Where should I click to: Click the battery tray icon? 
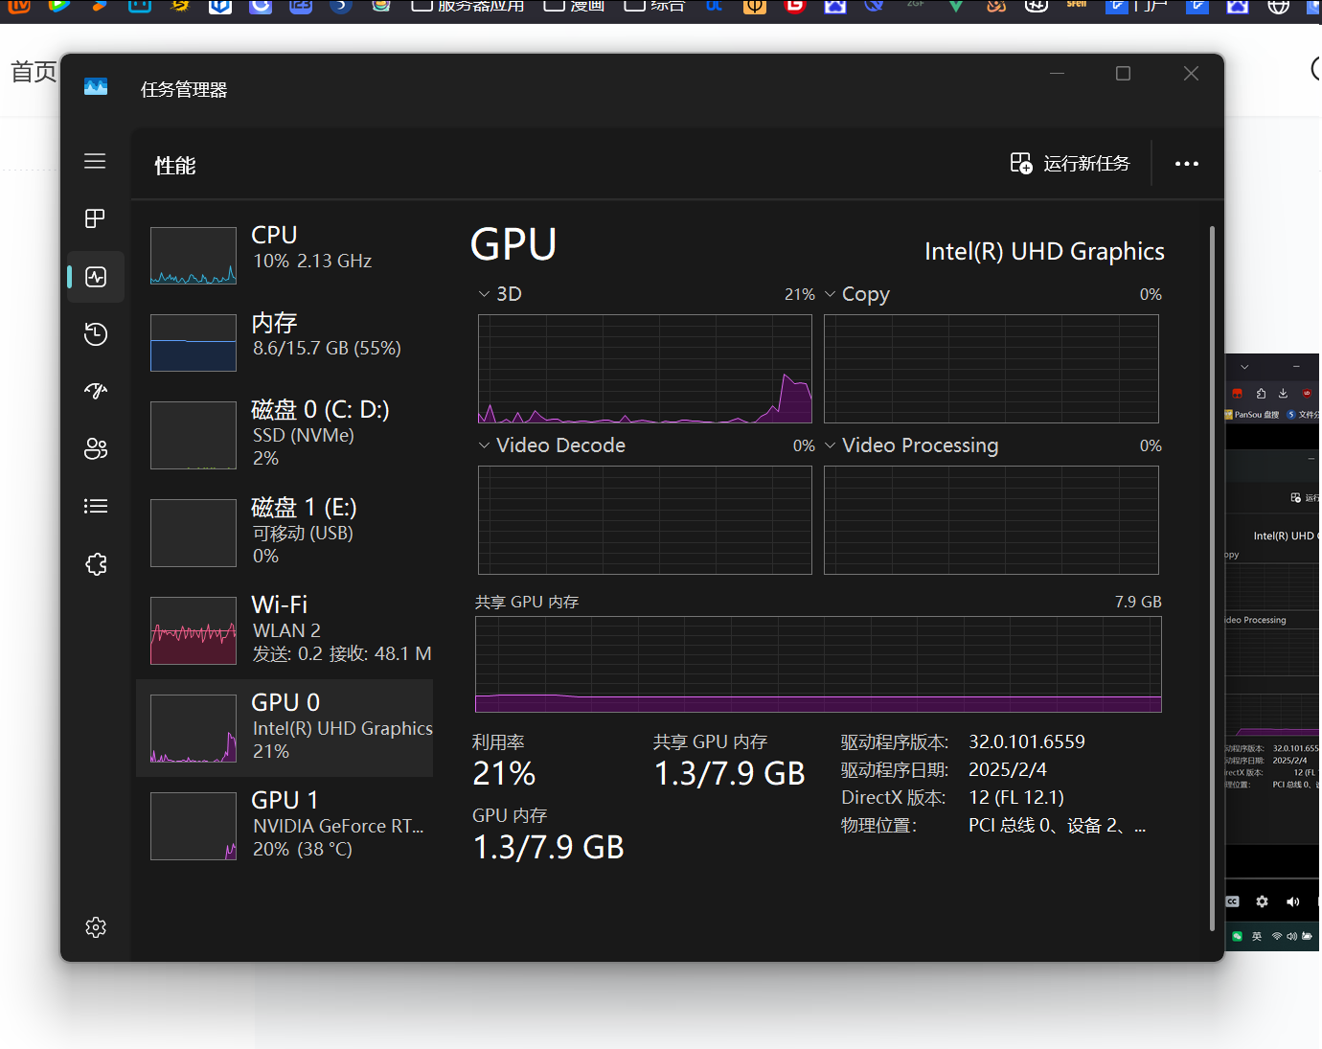[1307, 936]
